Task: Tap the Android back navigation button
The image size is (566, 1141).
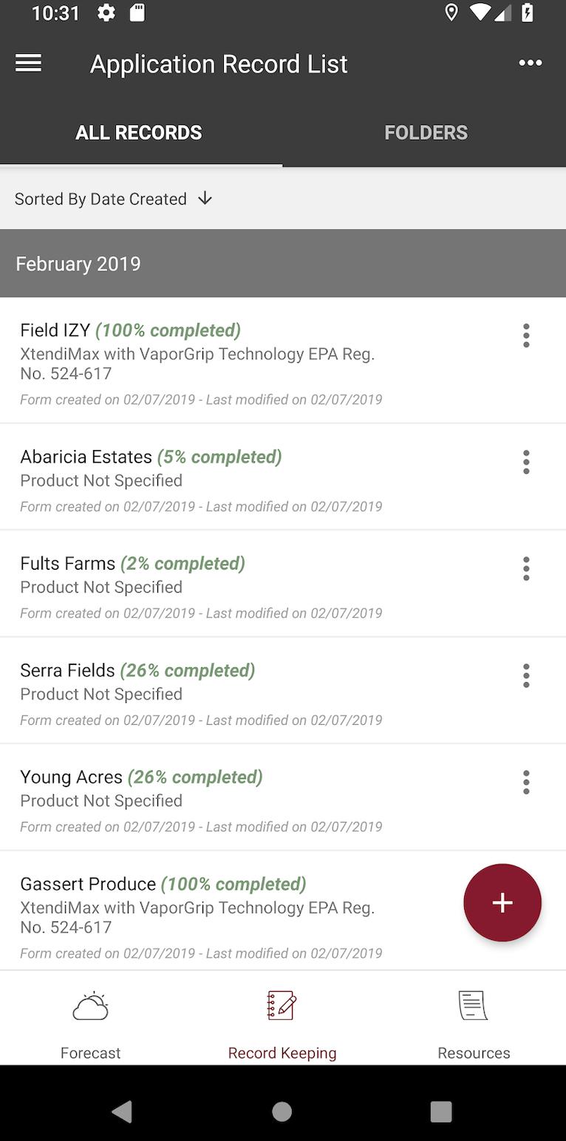Action: click(x=122, y=1111)
